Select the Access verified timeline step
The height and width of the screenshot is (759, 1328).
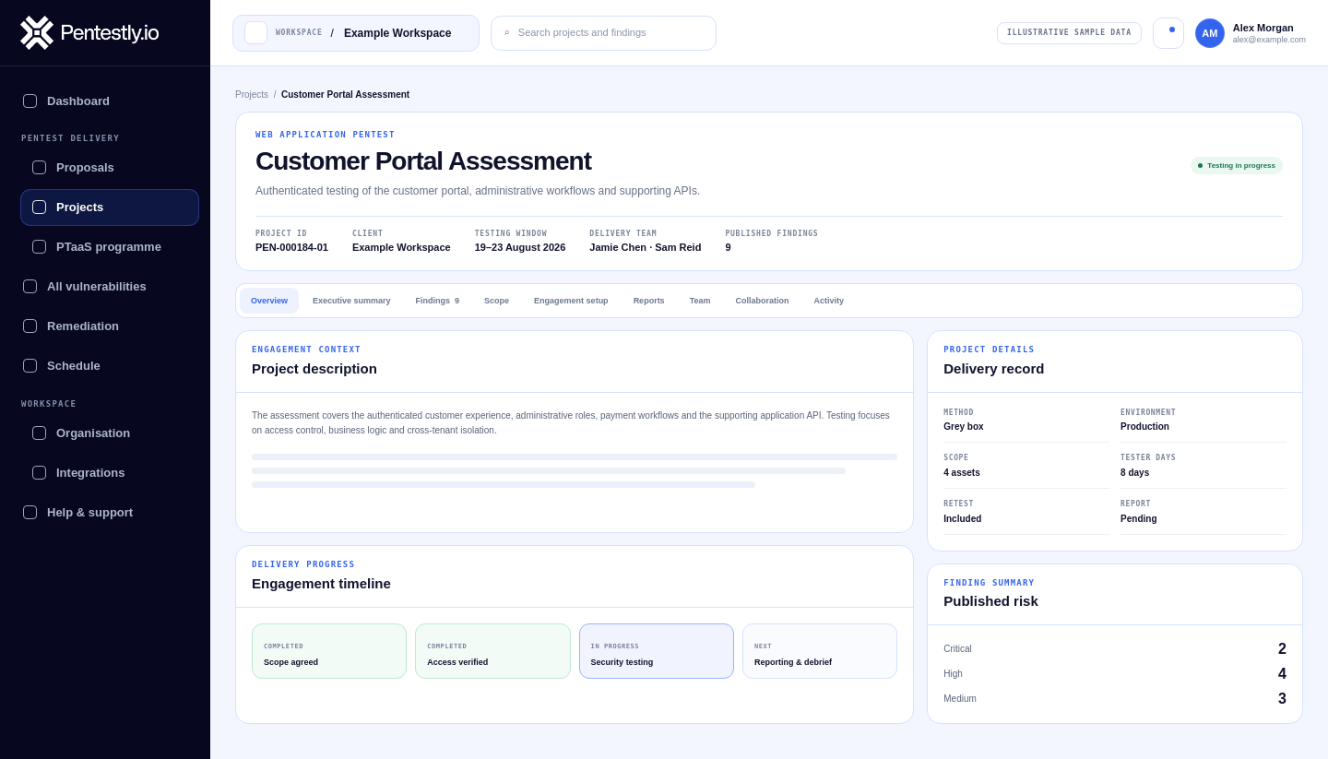[x=492, y=651]
